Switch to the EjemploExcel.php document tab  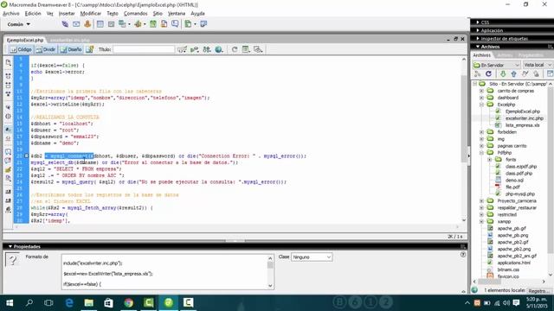(x=25, y=41)
